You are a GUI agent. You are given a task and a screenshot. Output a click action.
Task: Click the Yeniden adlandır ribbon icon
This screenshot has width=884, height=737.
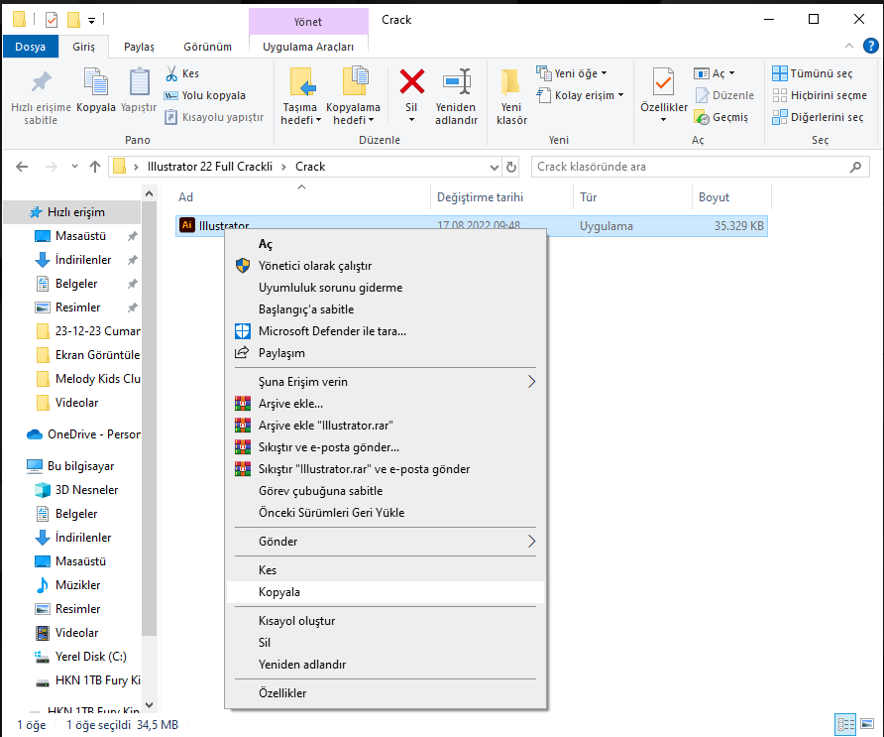tap(456, 81)
